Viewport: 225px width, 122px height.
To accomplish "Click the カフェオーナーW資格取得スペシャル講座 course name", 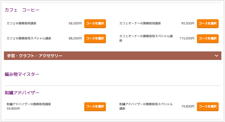I will [146, 38].
